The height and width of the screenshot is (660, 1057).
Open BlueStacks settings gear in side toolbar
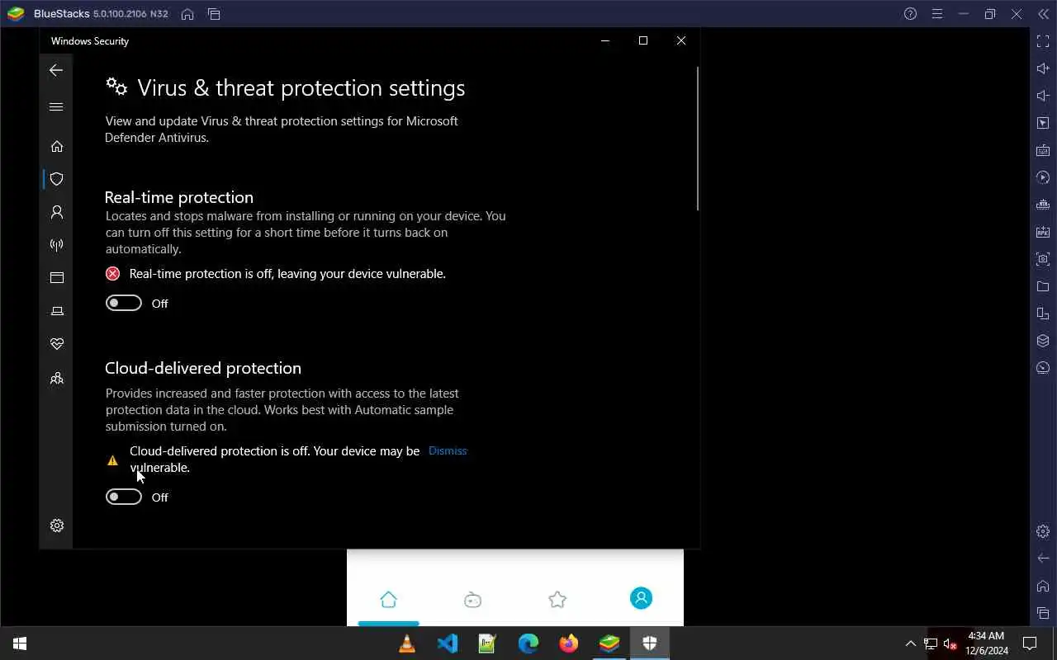1043,531
